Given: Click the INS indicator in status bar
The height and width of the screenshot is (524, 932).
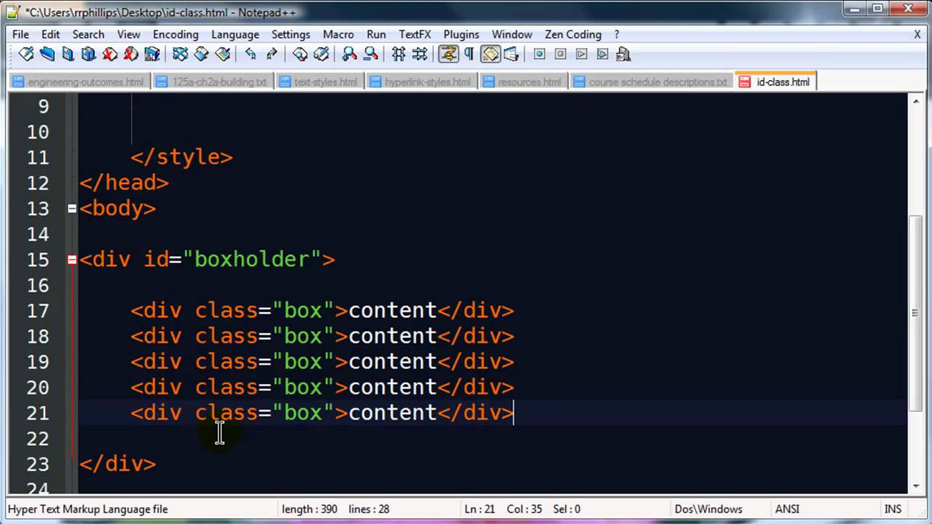Looking at the screenshot, I should 892,509.
